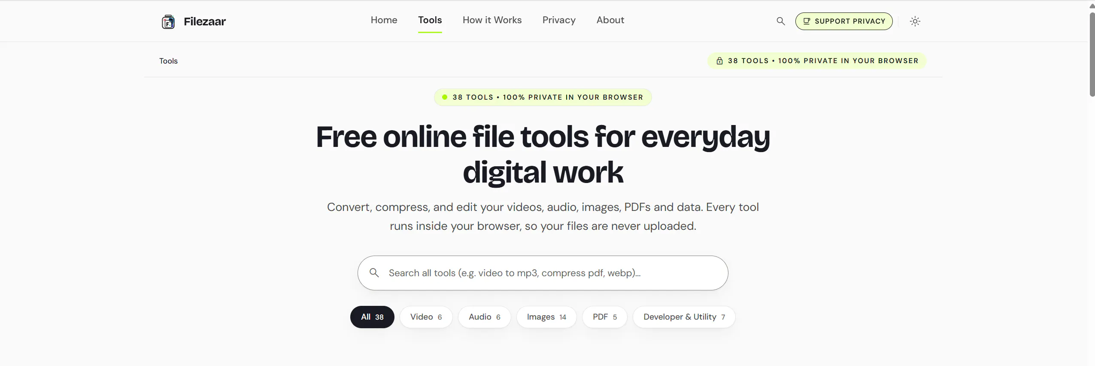
Task: Click the green-dot 38 Tools badge above heading
Action: click(543, 97)
